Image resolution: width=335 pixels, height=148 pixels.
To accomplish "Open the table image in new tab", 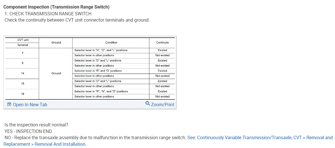I will click(x=30, y=105).
